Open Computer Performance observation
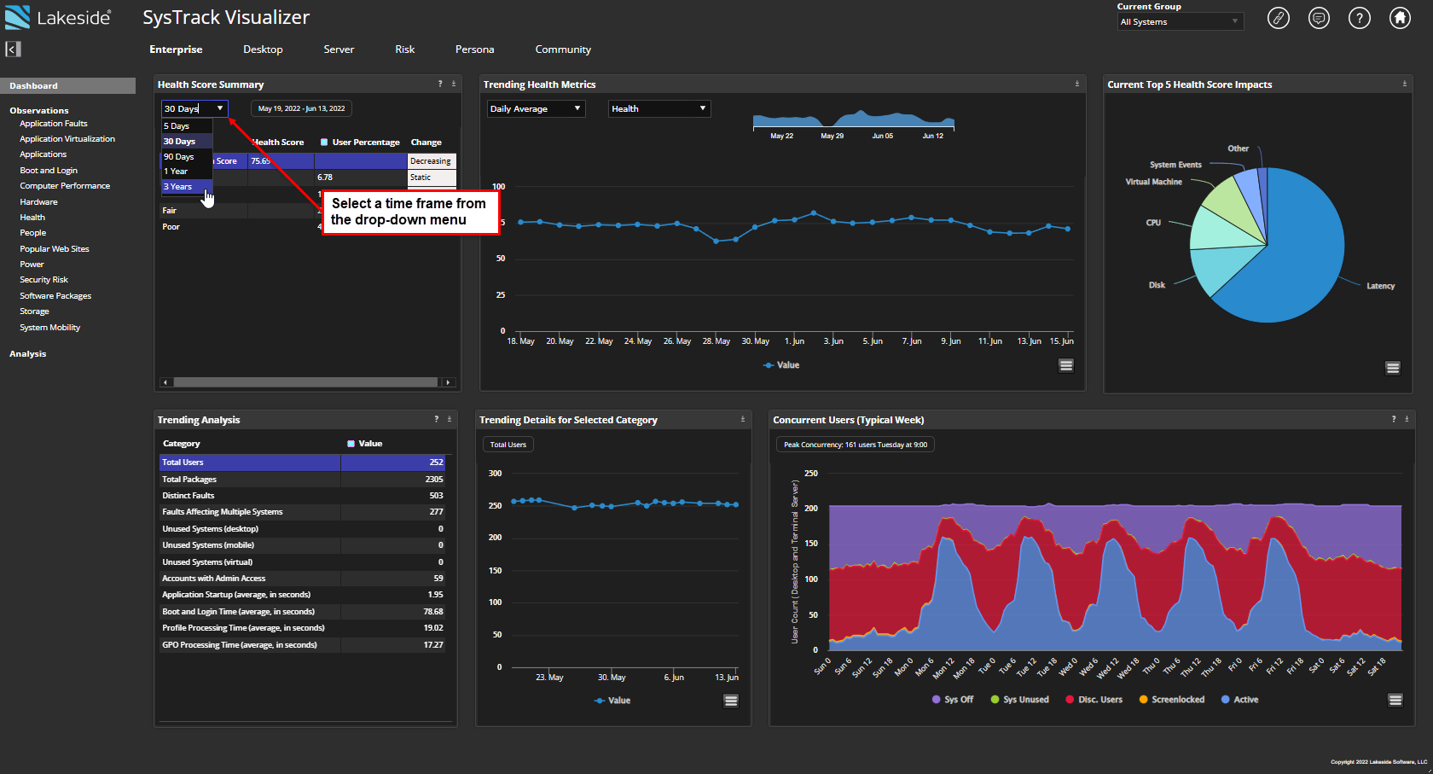The height and width of the screenshot is (774, 1433). 65,186
